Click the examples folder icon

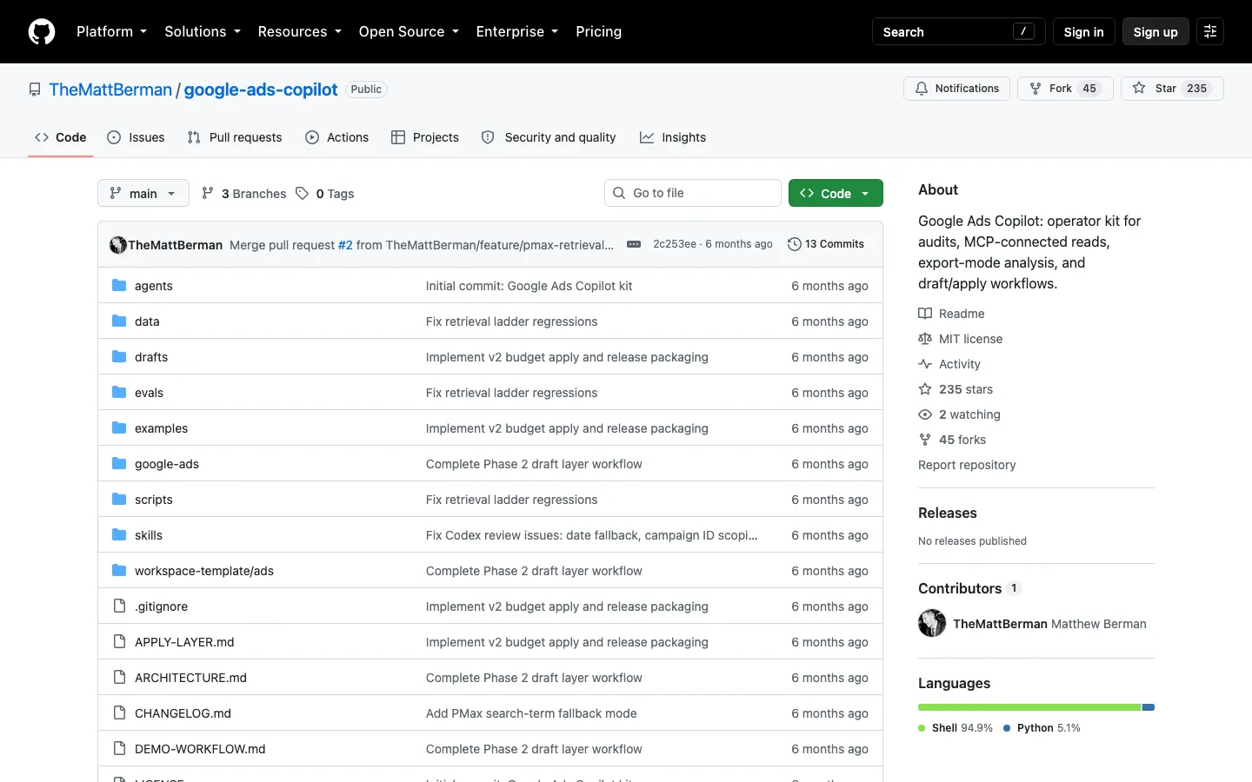(x=119, y=428)
